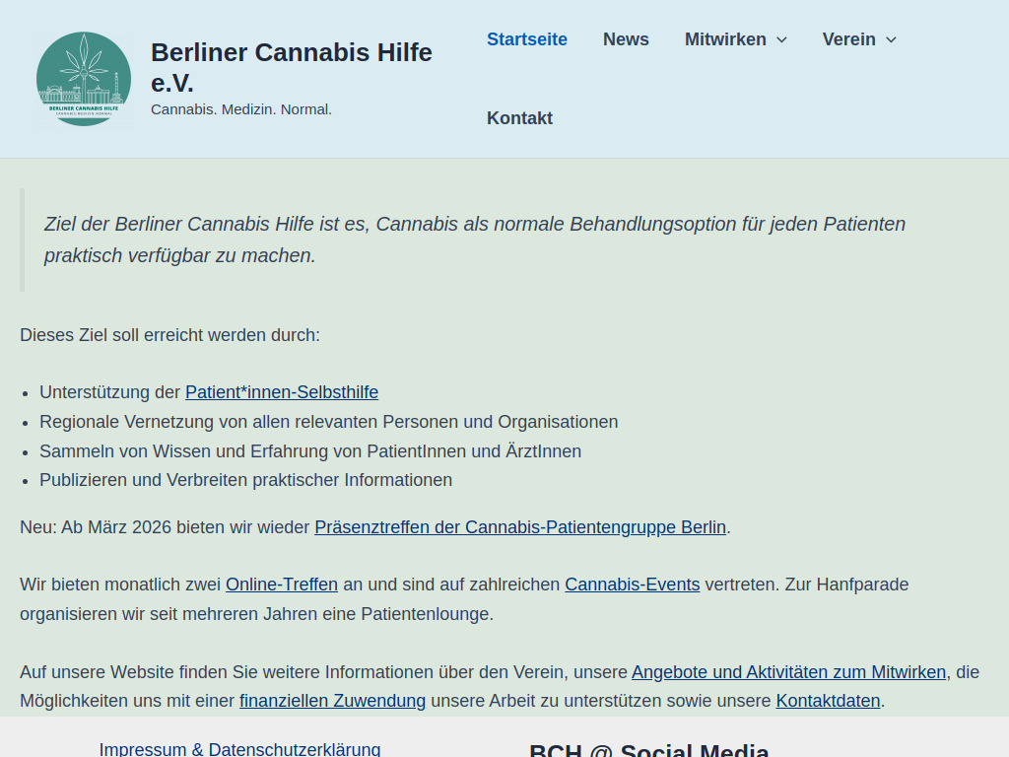
Task: Click the tagline Cannabis. Medizin. Normal.
Action: tap(240, 109)
